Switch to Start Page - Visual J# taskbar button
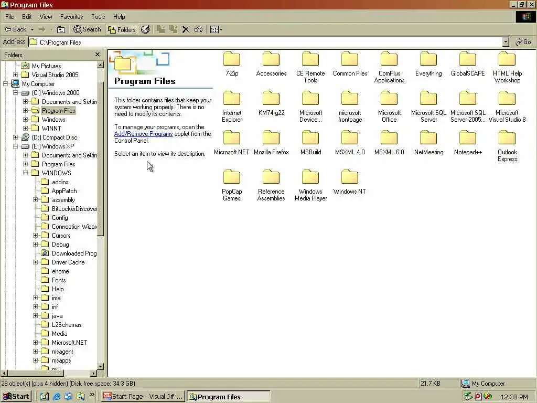 click(x=143, y=397)
